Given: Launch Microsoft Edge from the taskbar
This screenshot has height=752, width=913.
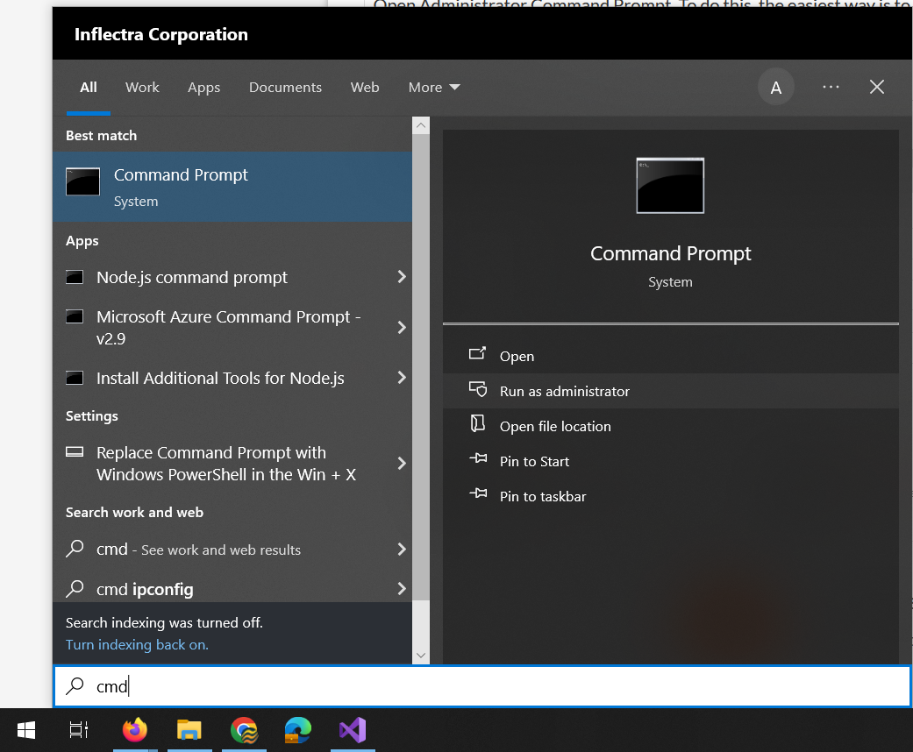Looking at the screenshot, I should [x=298, y=730].
